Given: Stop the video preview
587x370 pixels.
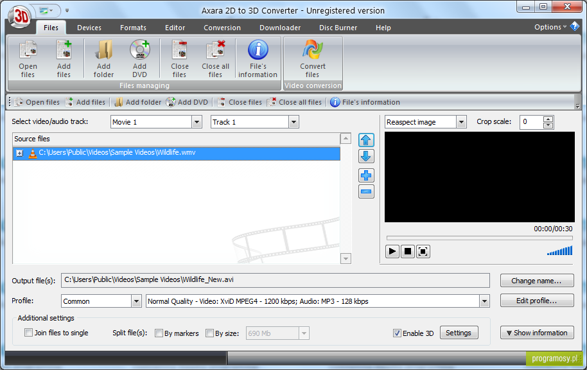Looking at the screenshot, I should [408, 251].
